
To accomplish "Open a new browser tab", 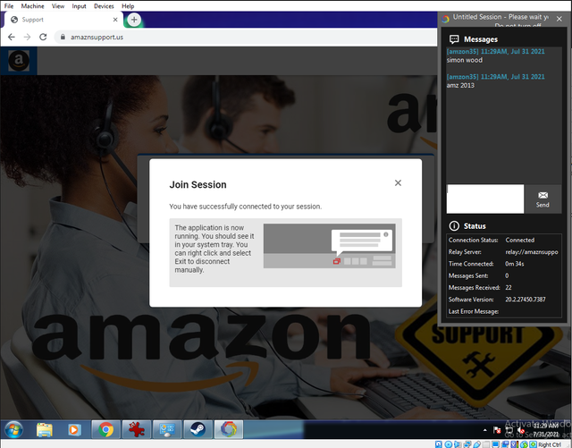I will point(134,20).
